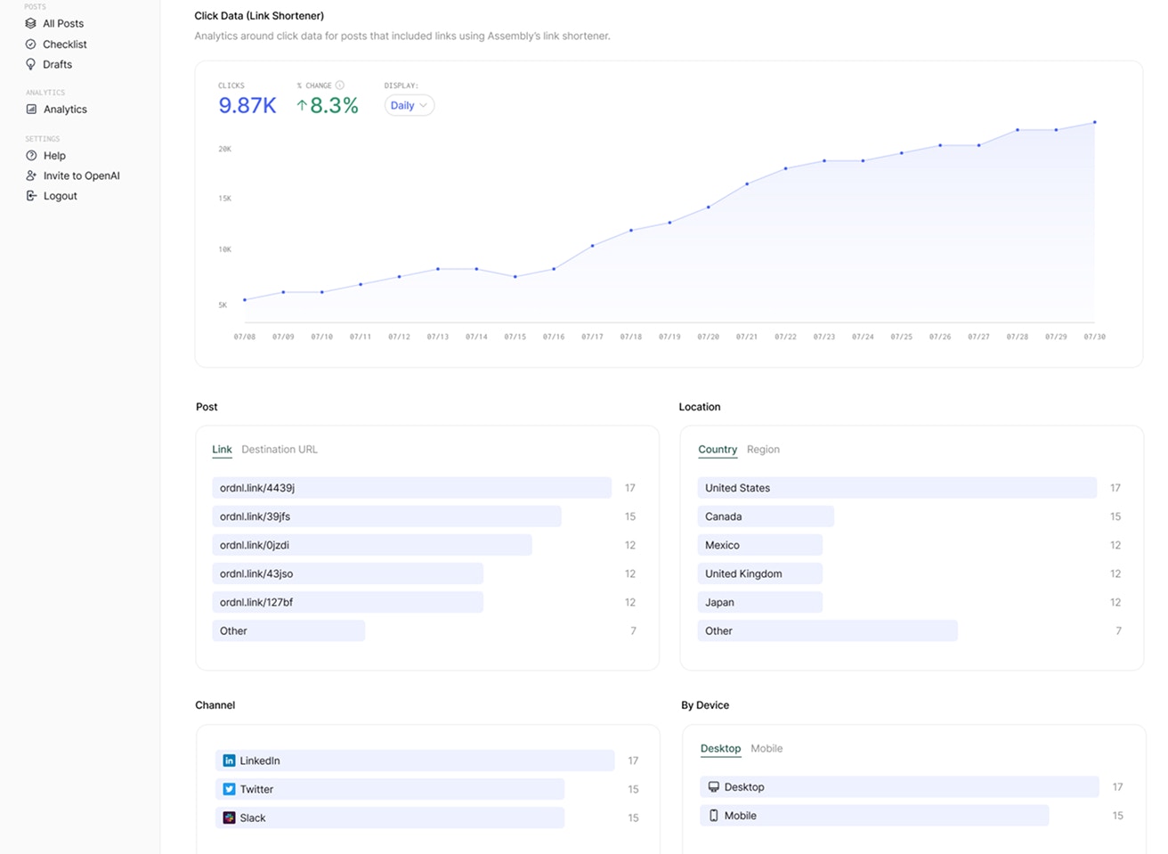
Task: Click the Logout icon
Action: [30, 195]
